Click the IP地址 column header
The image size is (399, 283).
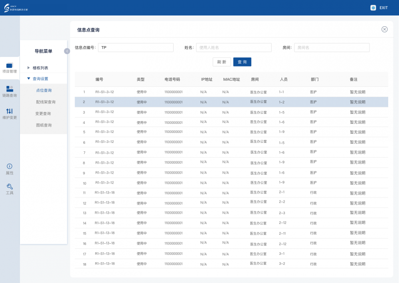pos(207,80)
